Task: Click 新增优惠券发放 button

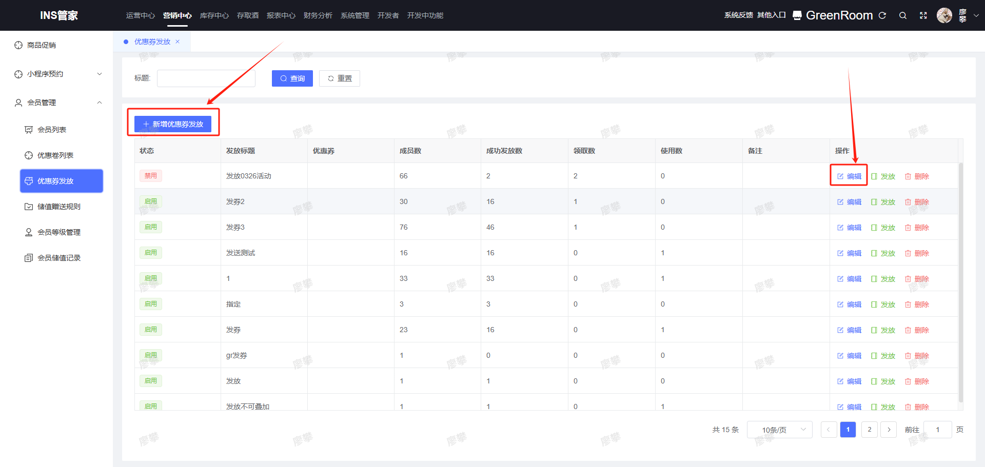Action: (173, 124)
